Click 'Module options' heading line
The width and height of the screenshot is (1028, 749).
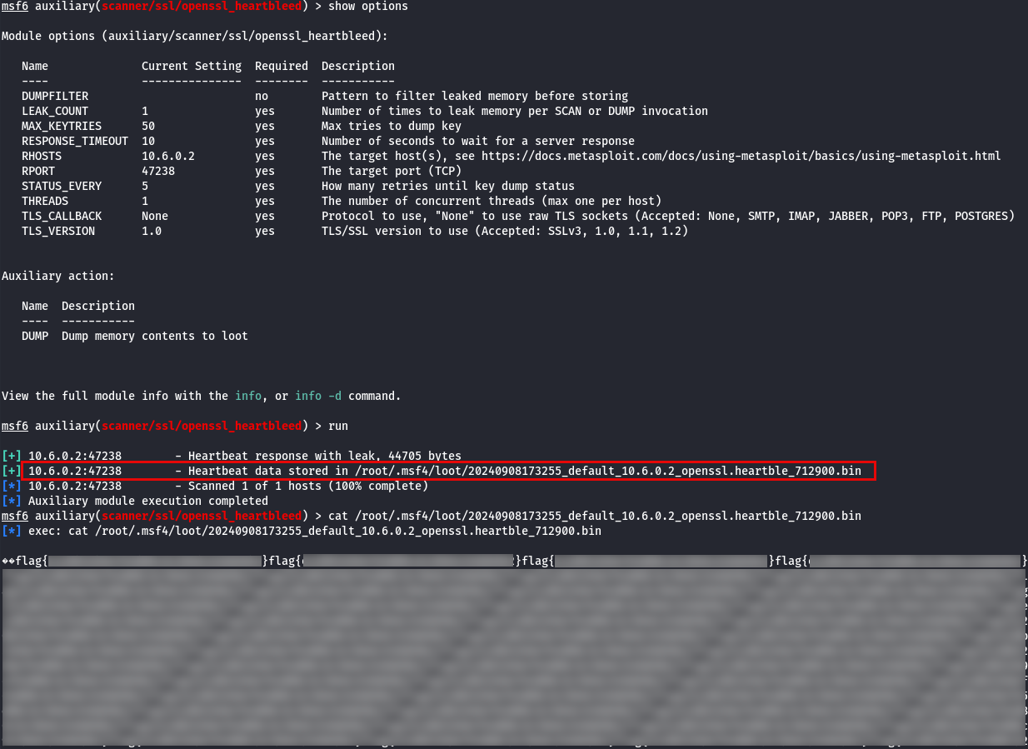[x=195, y=36]
